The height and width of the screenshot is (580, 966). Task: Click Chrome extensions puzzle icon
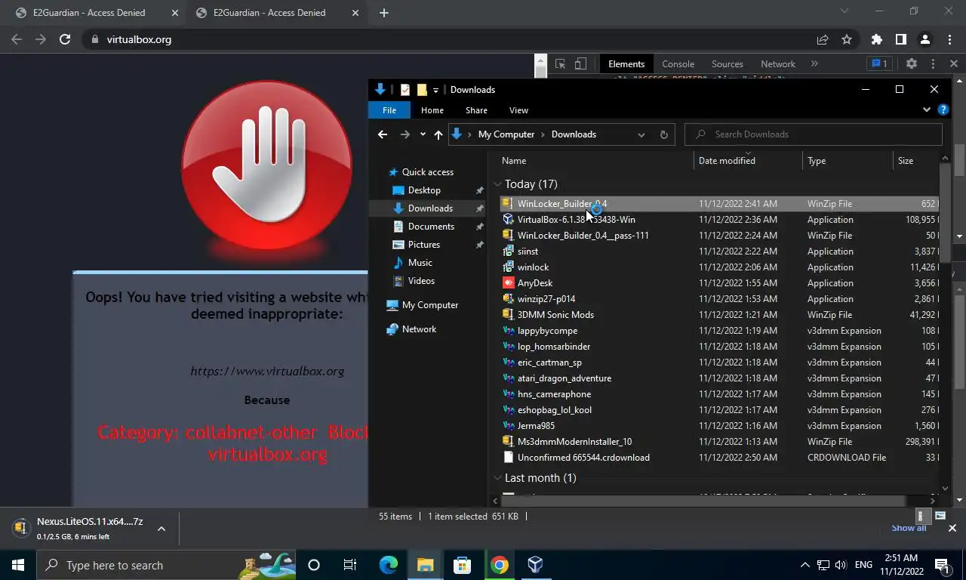tap(876, 39)
